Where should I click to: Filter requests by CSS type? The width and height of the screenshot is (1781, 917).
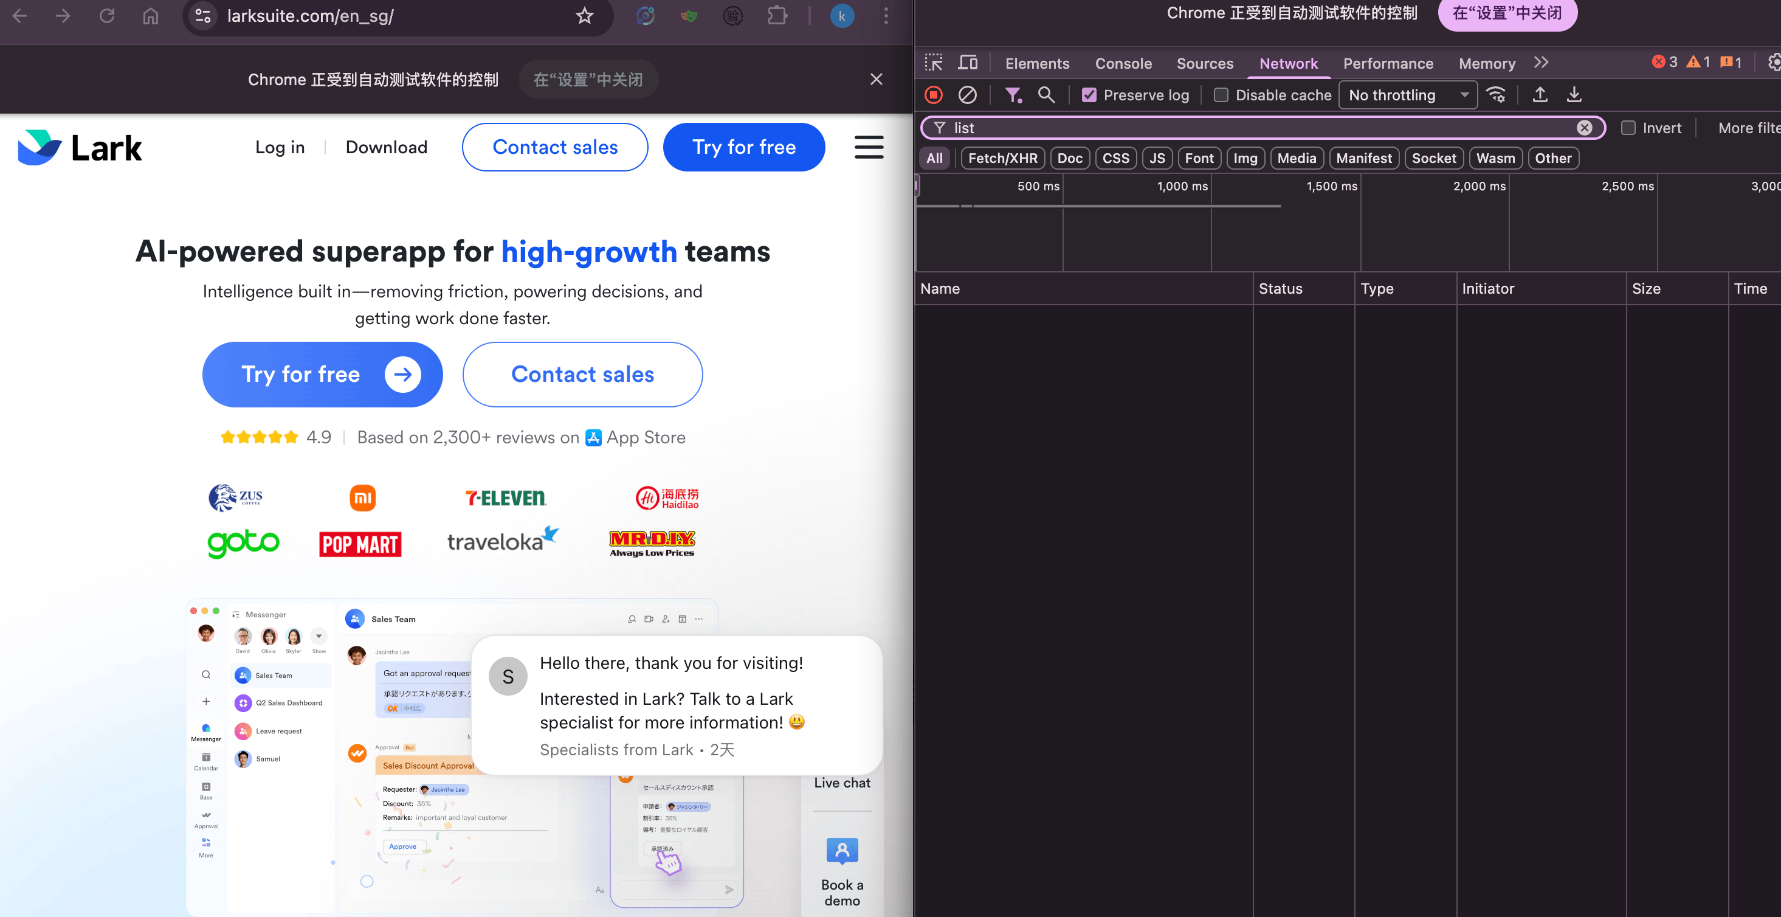(x=1115, y=158)
